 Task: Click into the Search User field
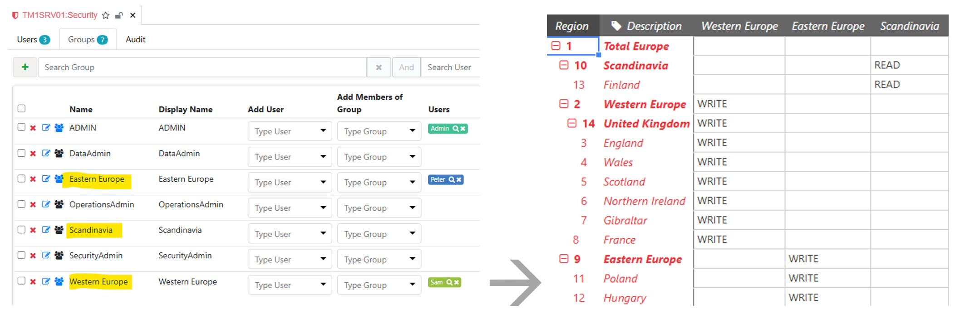click(x=449, y=68)
